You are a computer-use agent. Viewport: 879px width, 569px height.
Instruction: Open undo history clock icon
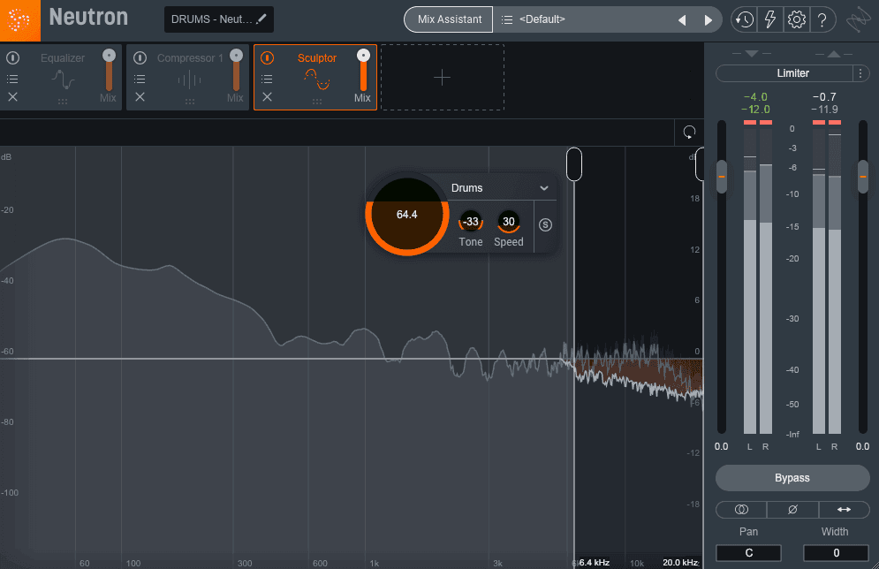click(744, 20)
